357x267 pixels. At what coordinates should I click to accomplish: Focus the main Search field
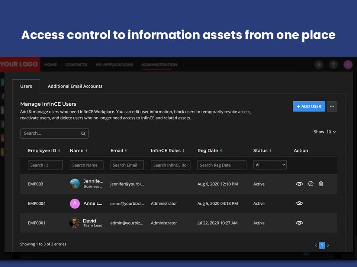tap(54, 133)
